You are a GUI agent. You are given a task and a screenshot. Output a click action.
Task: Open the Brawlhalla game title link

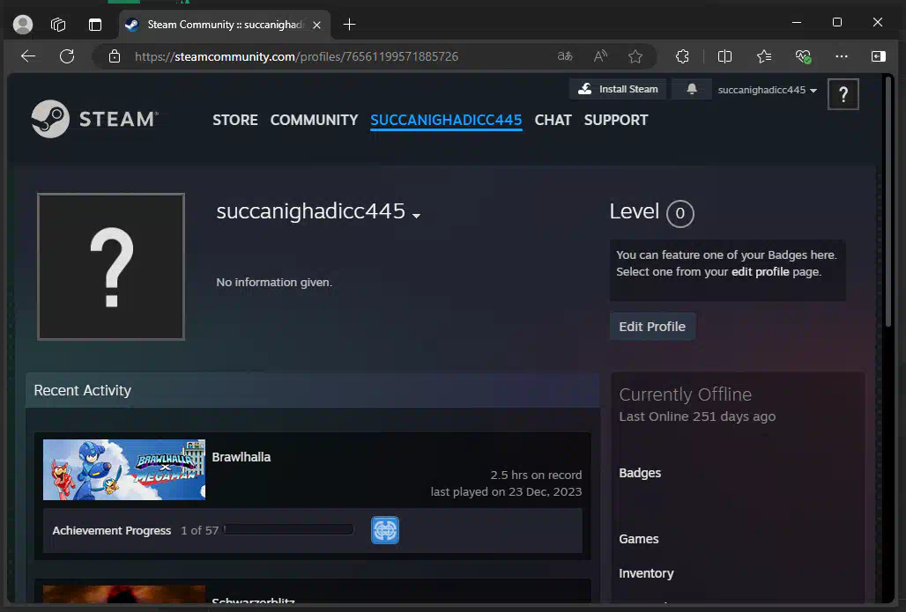click(241, 457)
